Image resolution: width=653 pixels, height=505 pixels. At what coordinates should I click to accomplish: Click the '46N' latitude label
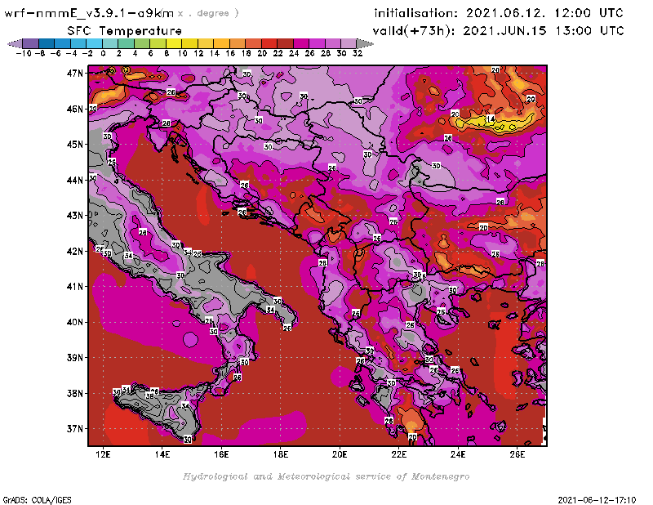click(x=75, y=109)
